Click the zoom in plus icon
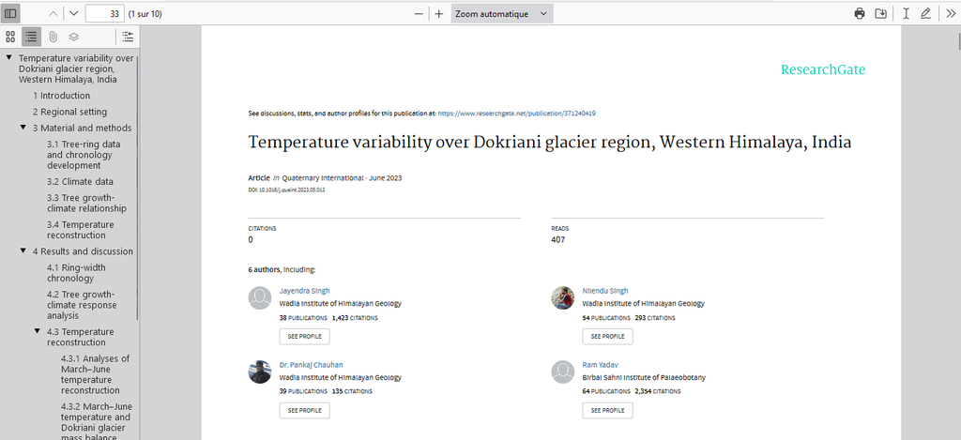Screen dimensions: 961x440 (438, 13)
